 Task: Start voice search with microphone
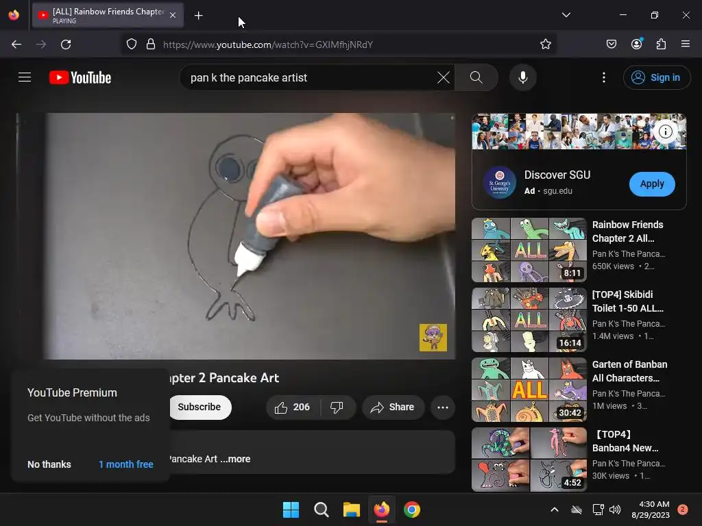click(522, 77)
